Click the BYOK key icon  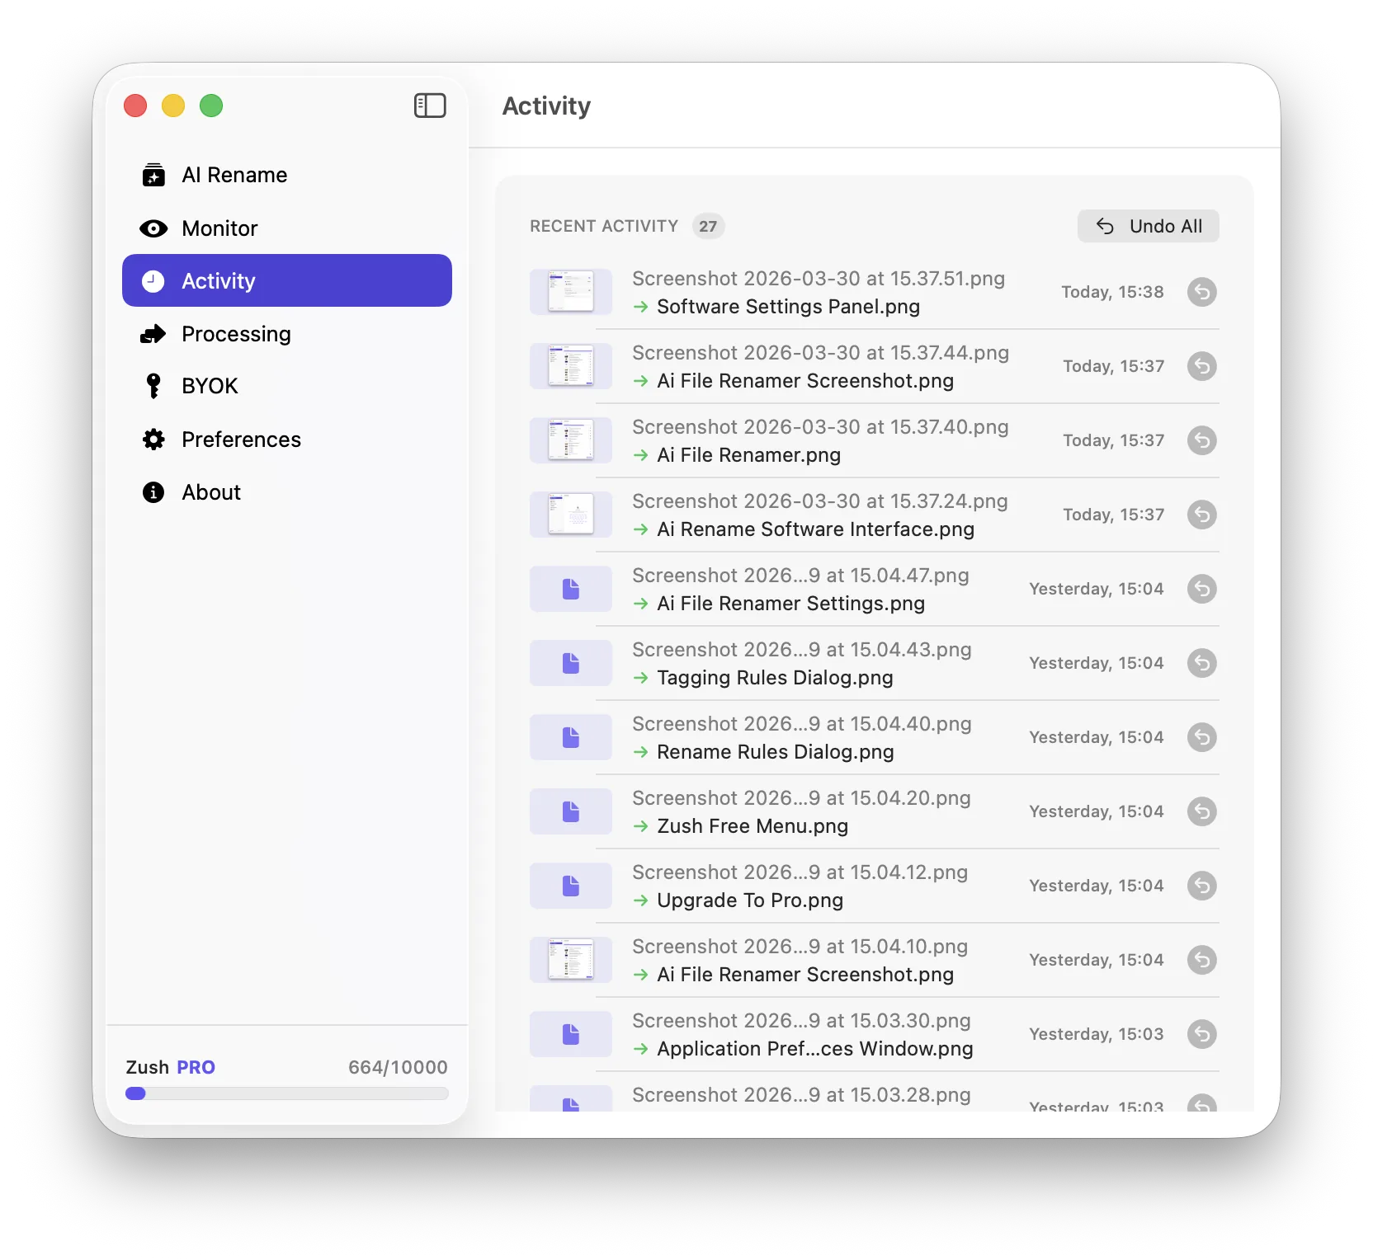154,385
